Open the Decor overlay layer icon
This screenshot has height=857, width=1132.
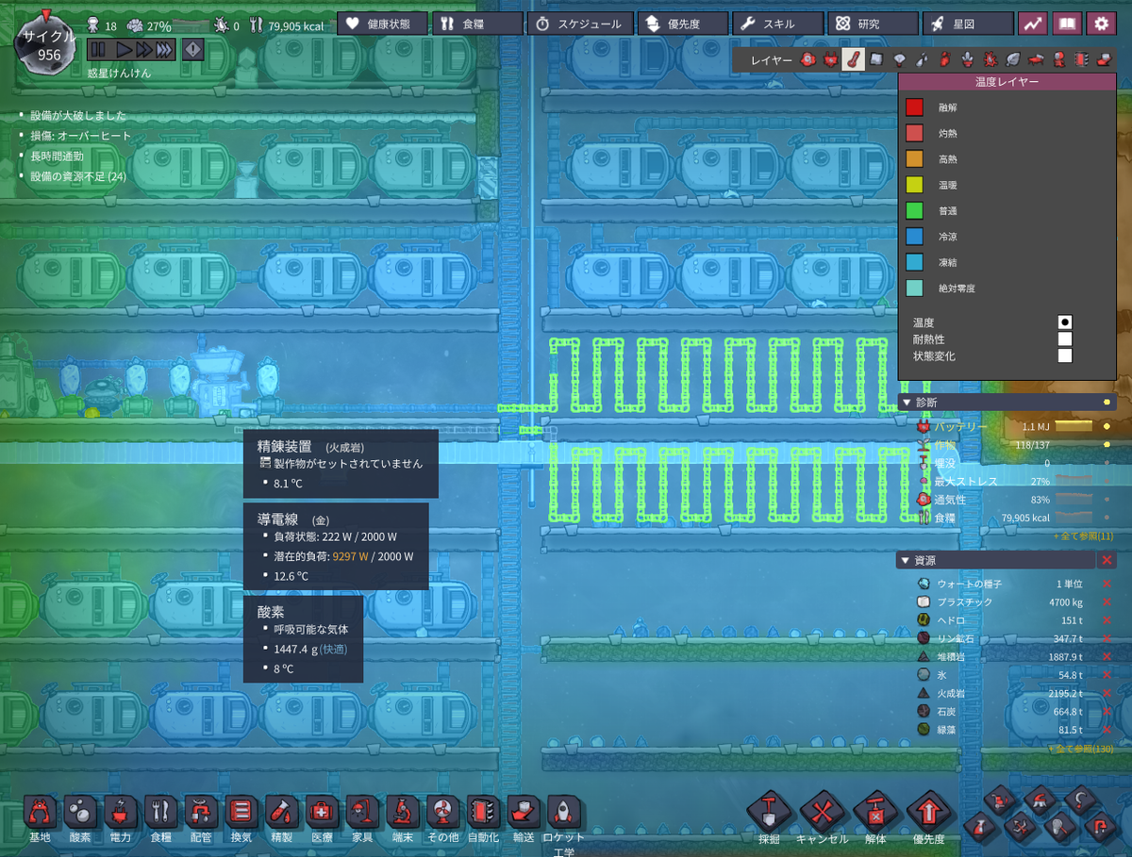click(x=967, y=60)
